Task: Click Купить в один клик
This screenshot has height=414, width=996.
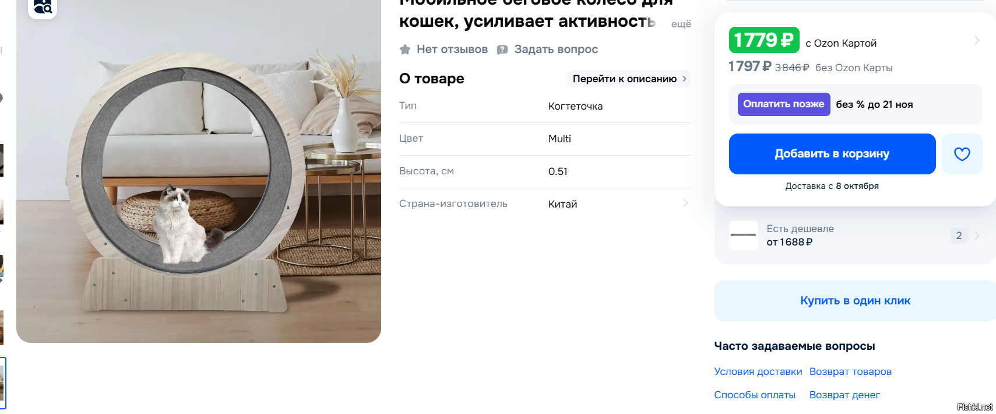Action: click(x=855, y=301)
